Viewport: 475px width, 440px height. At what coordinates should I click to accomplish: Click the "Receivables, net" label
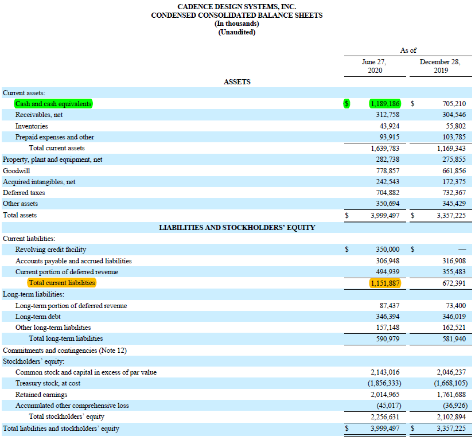[x=39, y=115]
